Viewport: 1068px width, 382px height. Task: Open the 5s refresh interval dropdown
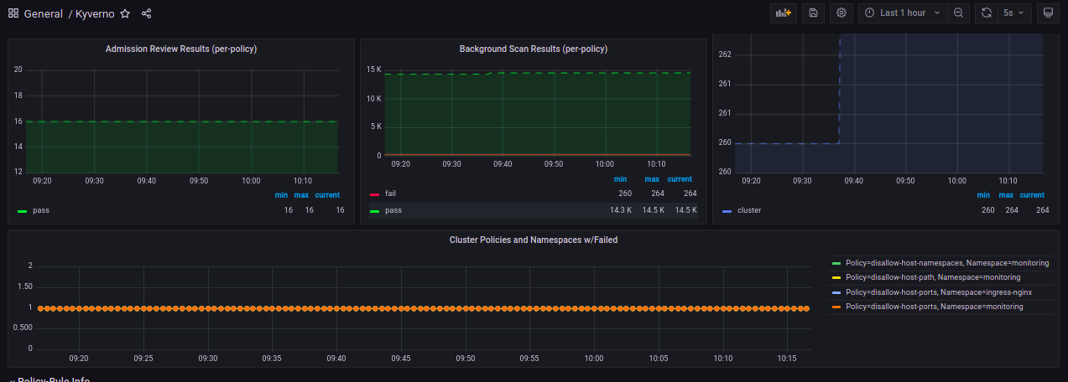click(1017, 13)
